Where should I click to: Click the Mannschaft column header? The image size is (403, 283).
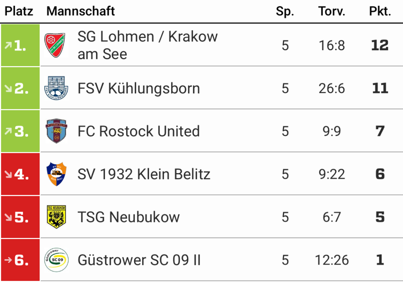pos(81,11)
